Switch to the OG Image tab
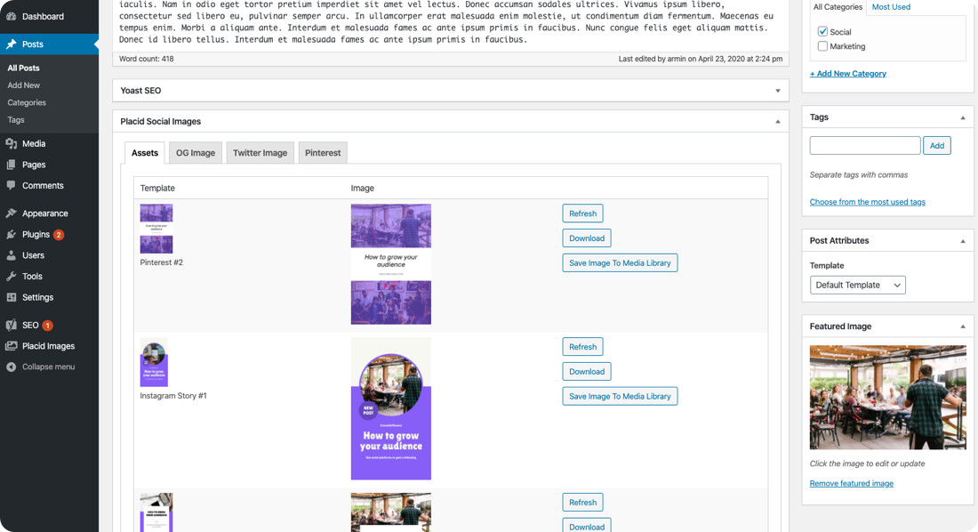This screenshot has width=978, height=532. [x=196, y=153]
